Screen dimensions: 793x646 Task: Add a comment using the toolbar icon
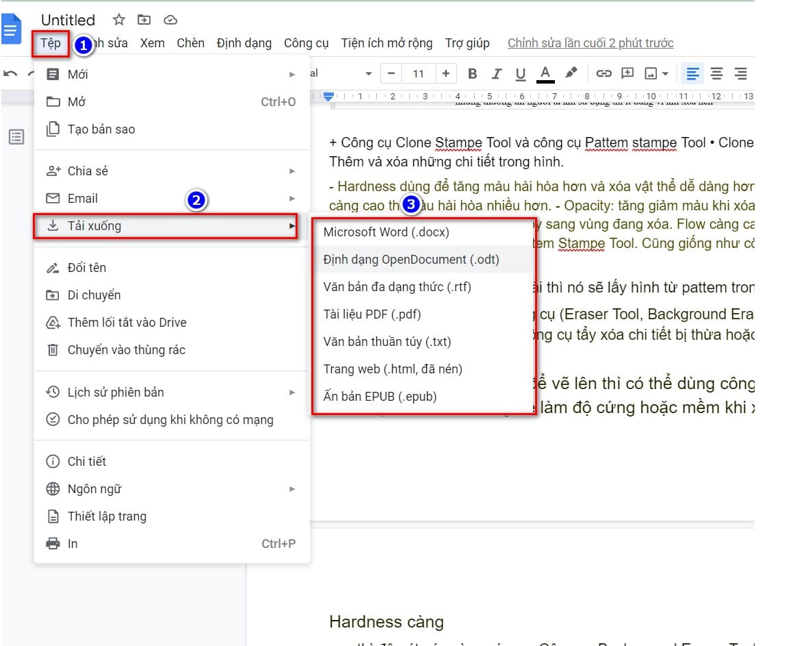627,73
